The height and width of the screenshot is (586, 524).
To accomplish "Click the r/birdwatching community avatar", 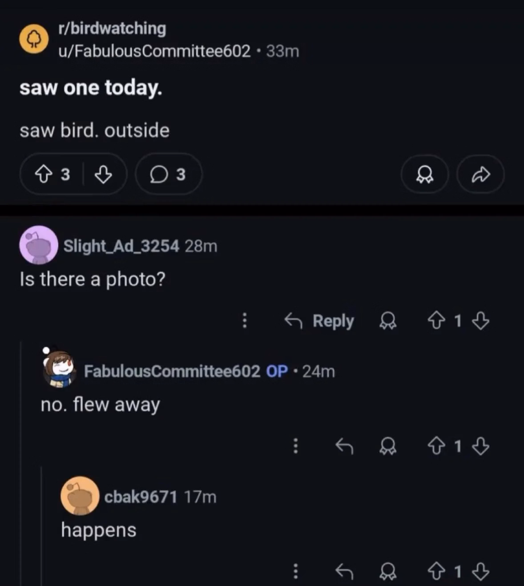I will [34, 39].
